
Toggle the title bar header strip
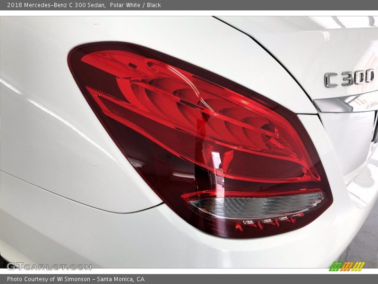pyautogui.click(x=189, y=6)
